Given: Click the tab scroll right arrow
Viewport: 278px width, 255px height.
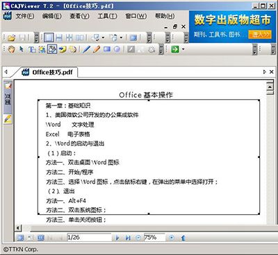Looking at the screenshot, I should point(265,72).
